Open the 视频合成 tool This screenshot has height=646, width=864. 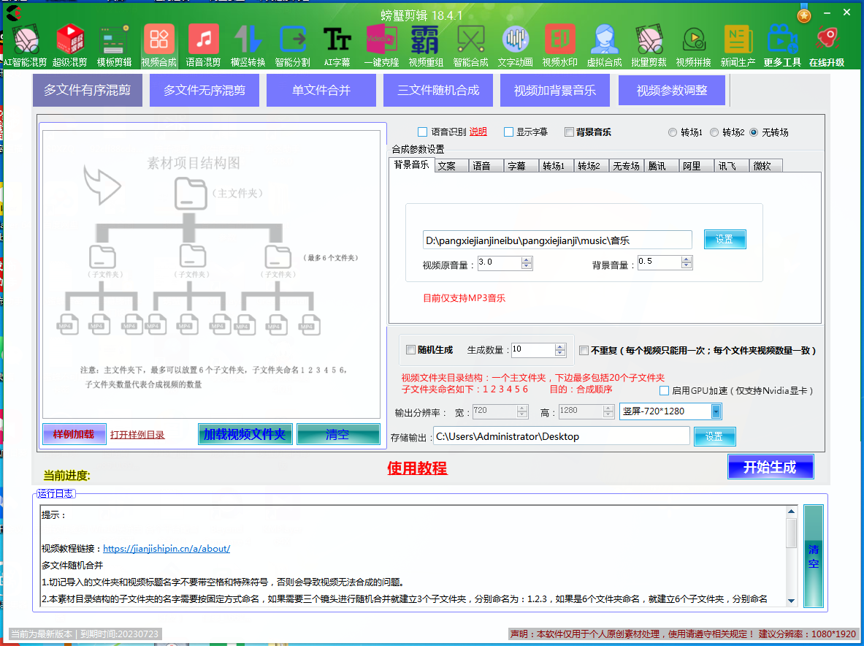[x=158, y=46]
